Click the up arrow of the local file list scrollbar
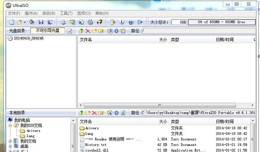Screen dimensions: 260x152 click(253, 120)
